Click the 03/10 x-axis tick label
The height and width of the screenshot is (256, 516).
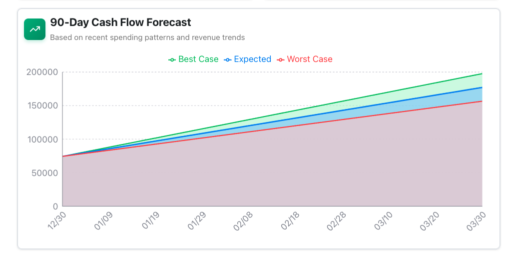click(x=383, y=220)
